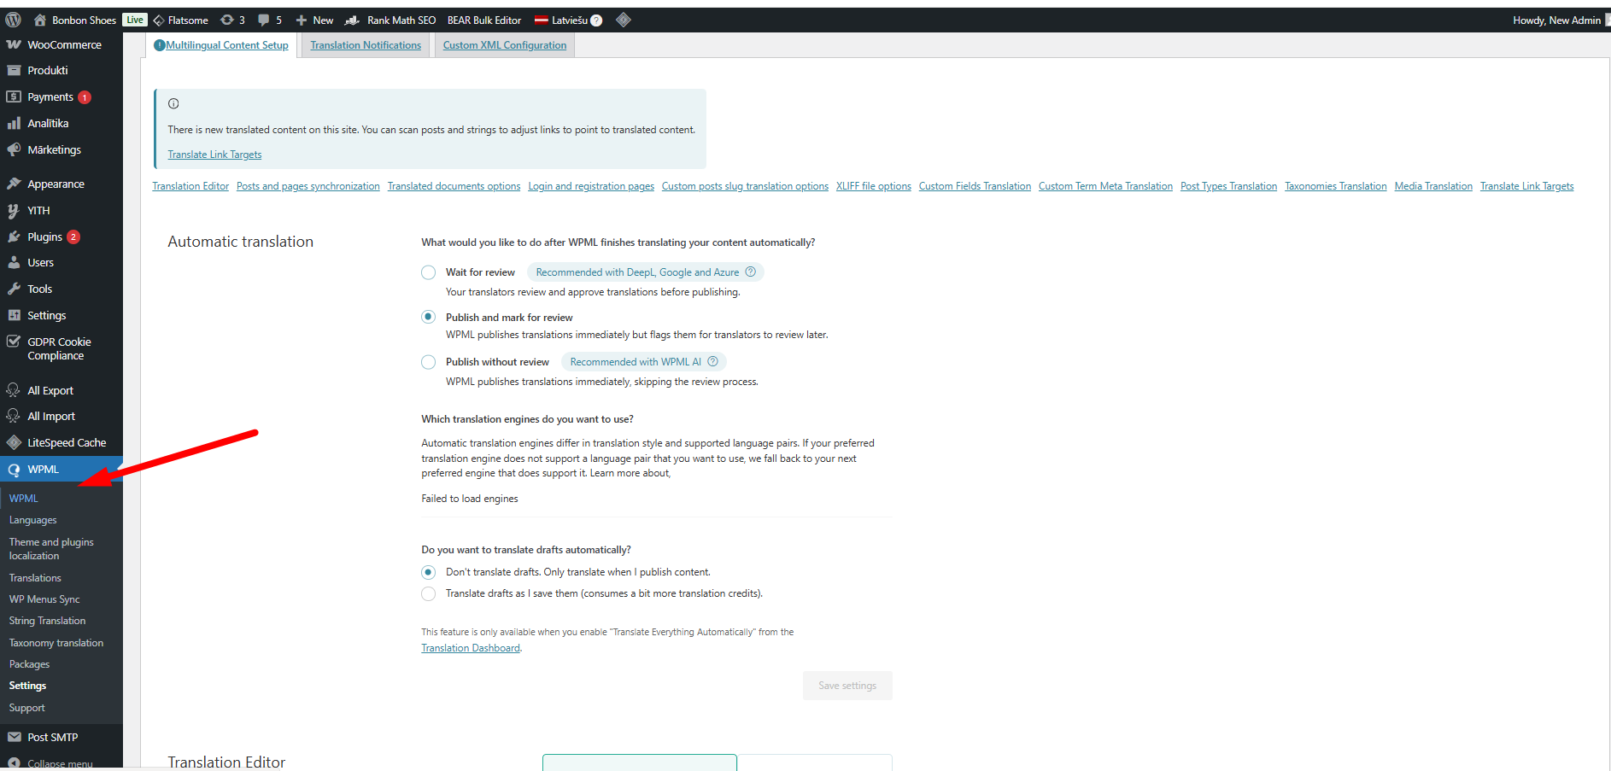Jump to Login and registration pages section
1611x771 pixels.
tap(591, 186)
